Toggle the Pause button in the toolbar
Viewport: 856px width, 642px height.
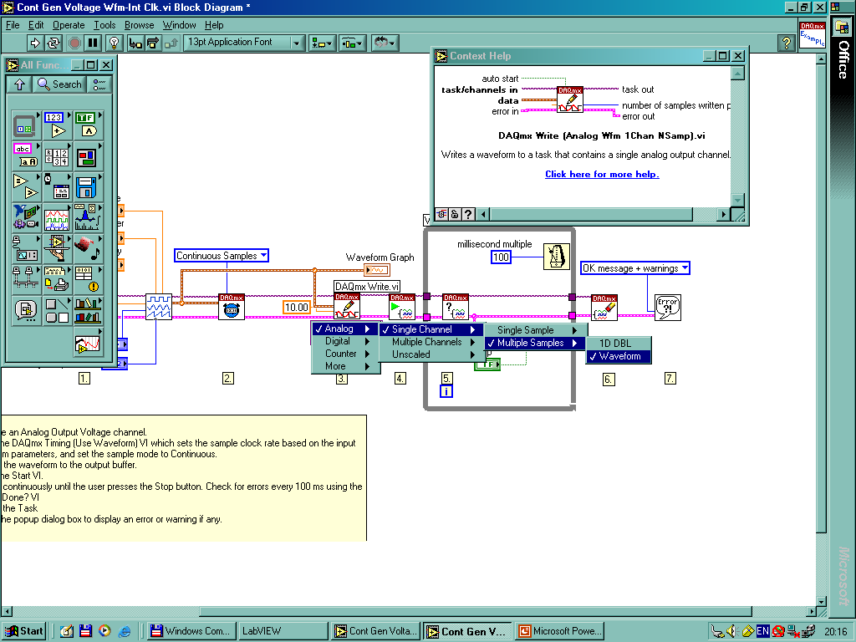93,42
